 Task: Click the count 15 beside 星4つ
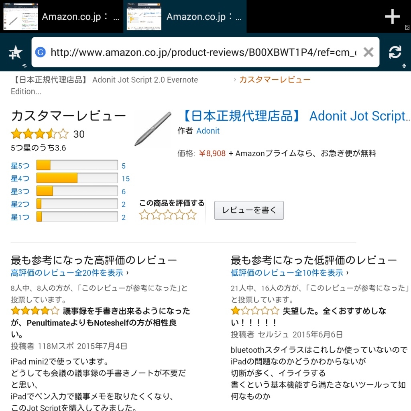coord(126,179)
